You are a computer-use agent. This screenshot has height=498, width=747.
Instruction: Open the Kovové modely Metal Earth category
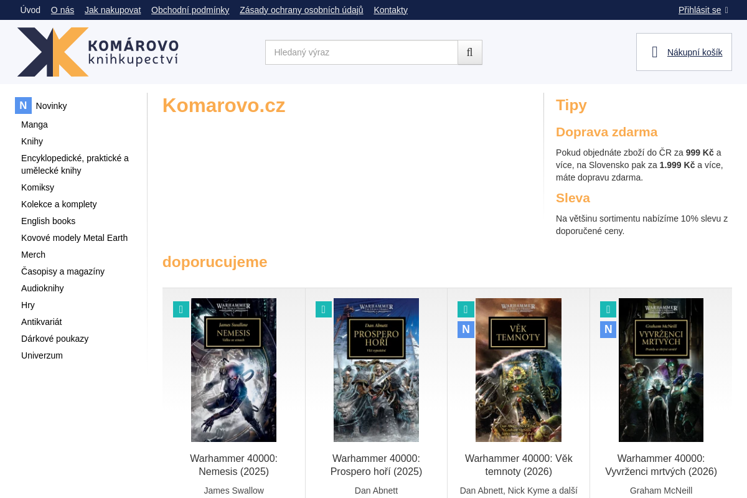(x=74, y=238)
